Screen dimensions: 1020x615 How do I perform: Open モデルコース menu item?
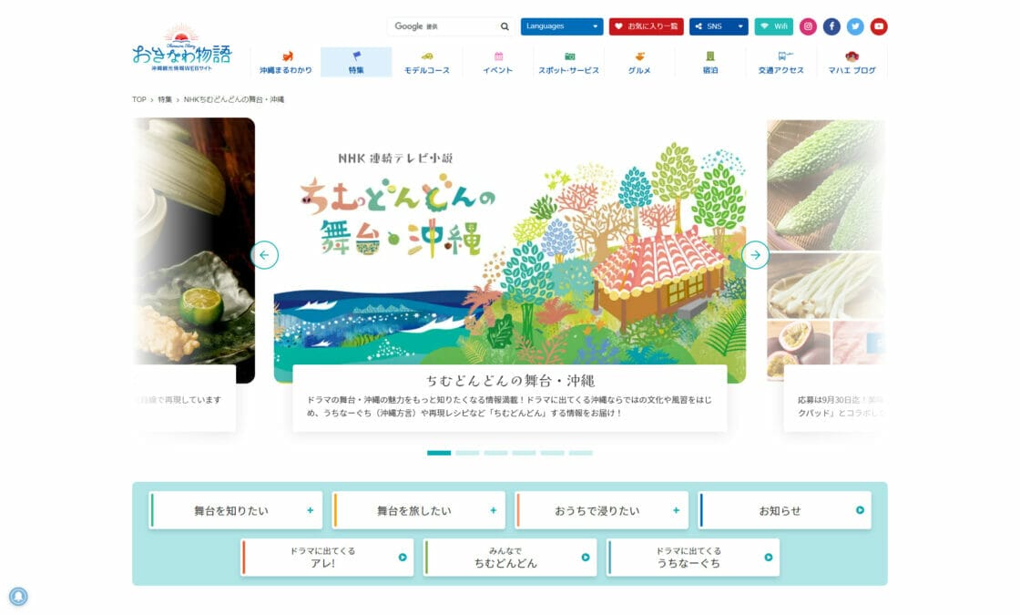427,63
